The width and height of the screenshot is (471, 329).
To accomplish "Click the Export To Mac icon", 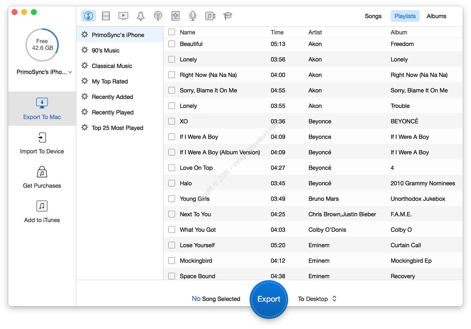I will (x=42, y=104).
